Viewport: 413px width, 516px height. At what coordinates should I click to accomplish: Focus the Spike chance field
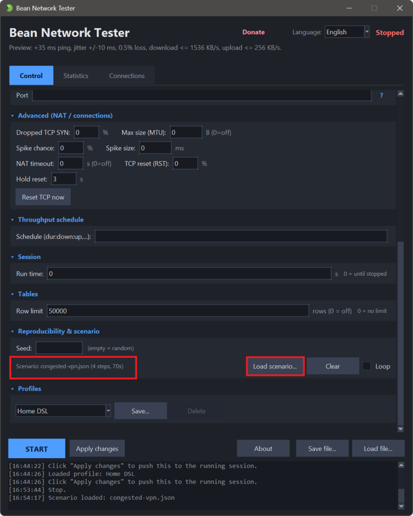pyautogui.click(x=71, y=148)
